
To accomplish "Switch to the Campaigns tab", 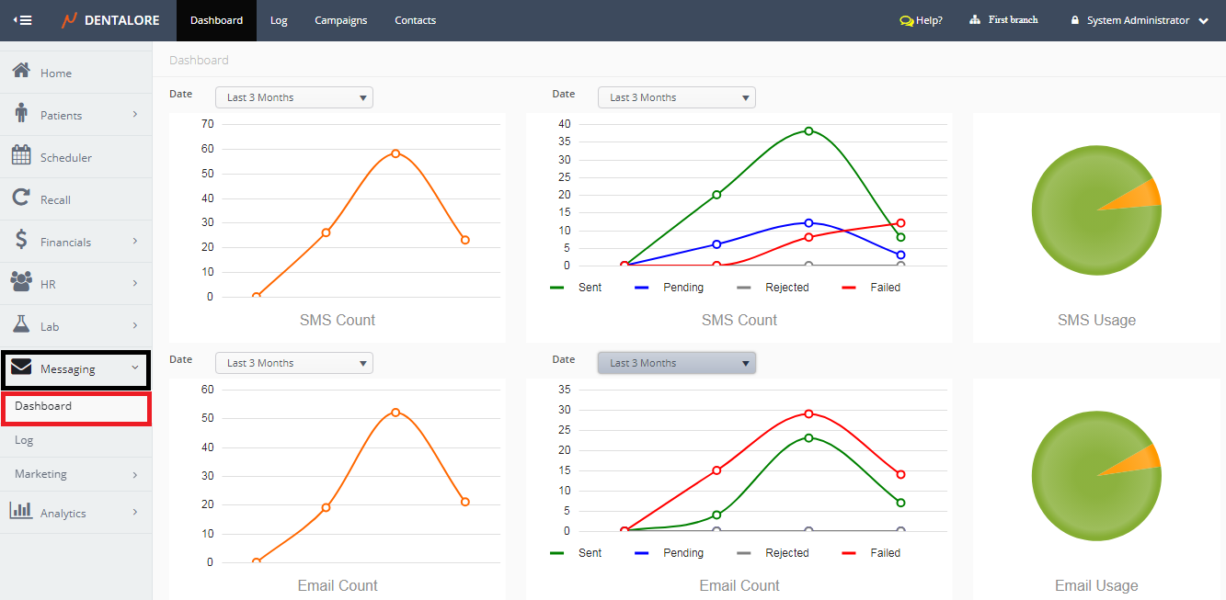I will point(340,20).
